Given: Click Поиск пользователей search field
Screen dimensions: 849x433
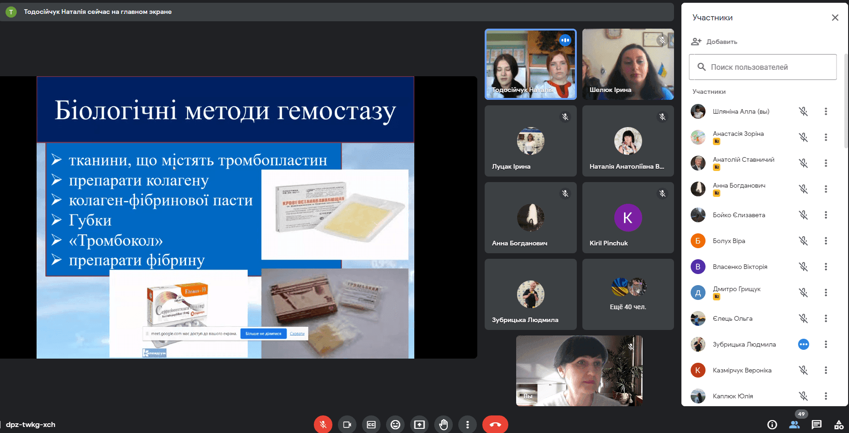Looking at the screenshot, I should (x=762, y=67).
